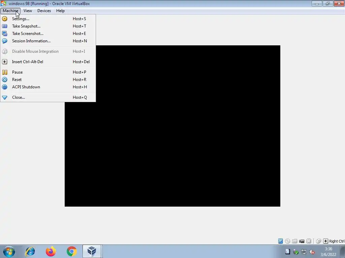345x258 pixels.
Task: Click the Safely Remove Hardware tray icon
Action: (296, 252)
